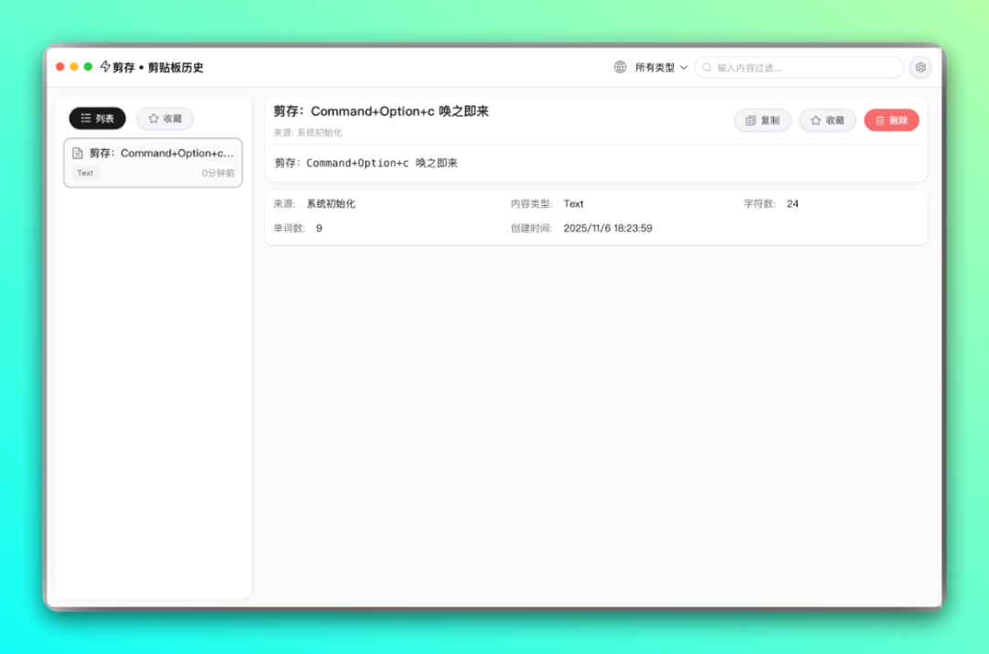
Task: Click the Text tag on the sidebar clip entry
Action: tap(85, 173)
